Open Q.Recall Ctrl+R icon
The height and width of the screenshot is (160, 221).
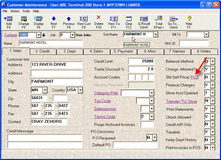pos(144,19)
